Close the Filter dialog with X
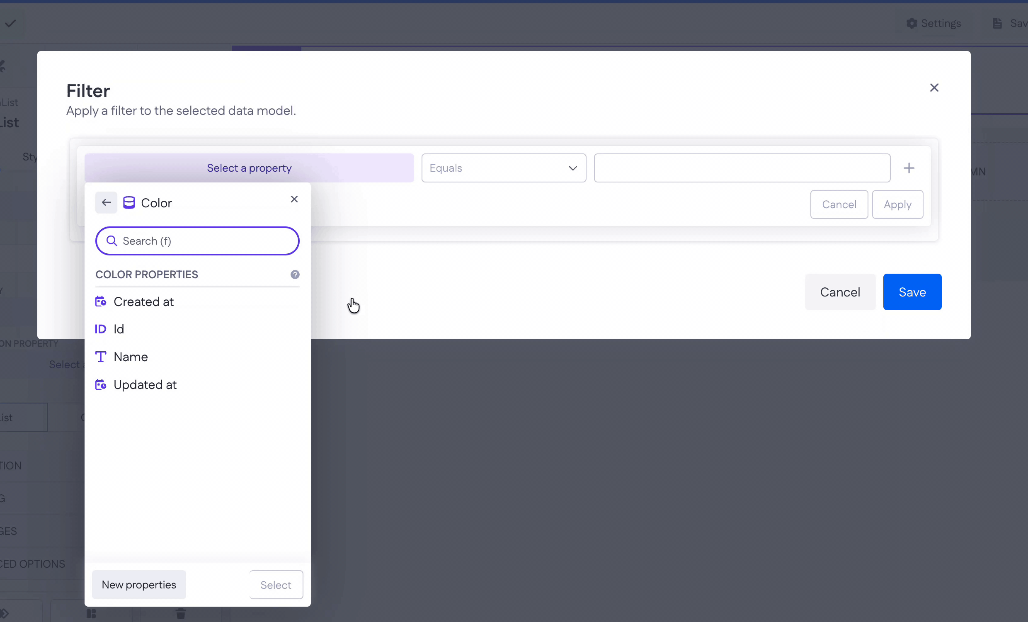Viewport: 1028px width, 622px height. (x=934, y=87)
